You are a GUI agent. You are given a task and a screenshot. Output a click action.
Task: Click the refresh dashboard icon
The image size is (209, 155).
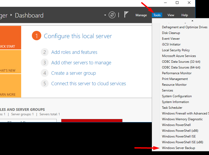point(112,15)
